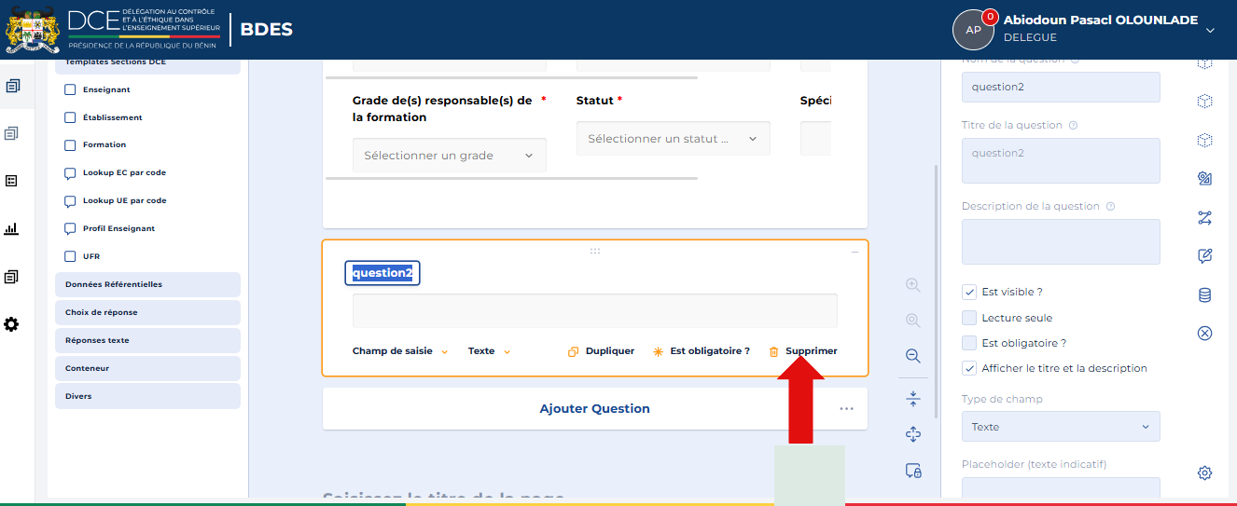Open the bar chart icon in left rail

pos(11,228)
